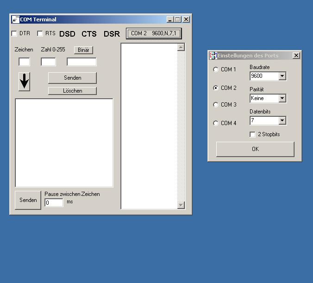Click the Einstellungen des Ports dialog icon
Image resolution: width=313 pixels, height=283 pixels.
[x=213, y=56]
